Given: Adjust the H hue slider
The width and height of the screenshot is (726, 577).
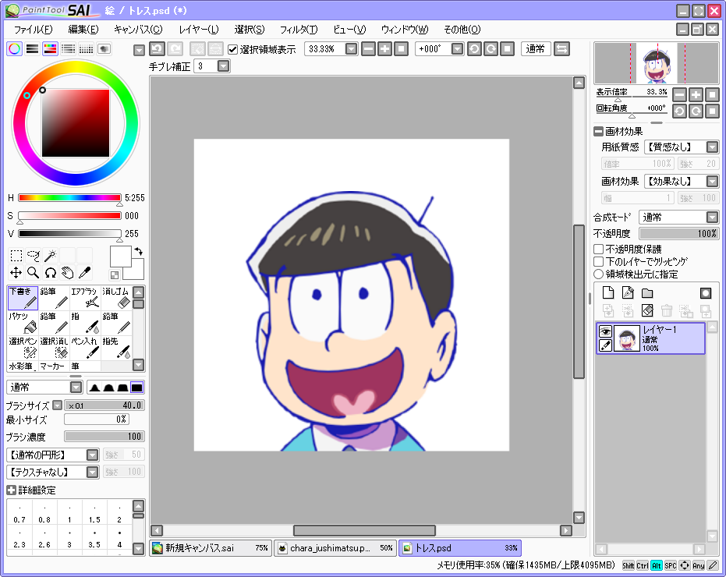Looking at the screenshot, I should click(69, 198).
